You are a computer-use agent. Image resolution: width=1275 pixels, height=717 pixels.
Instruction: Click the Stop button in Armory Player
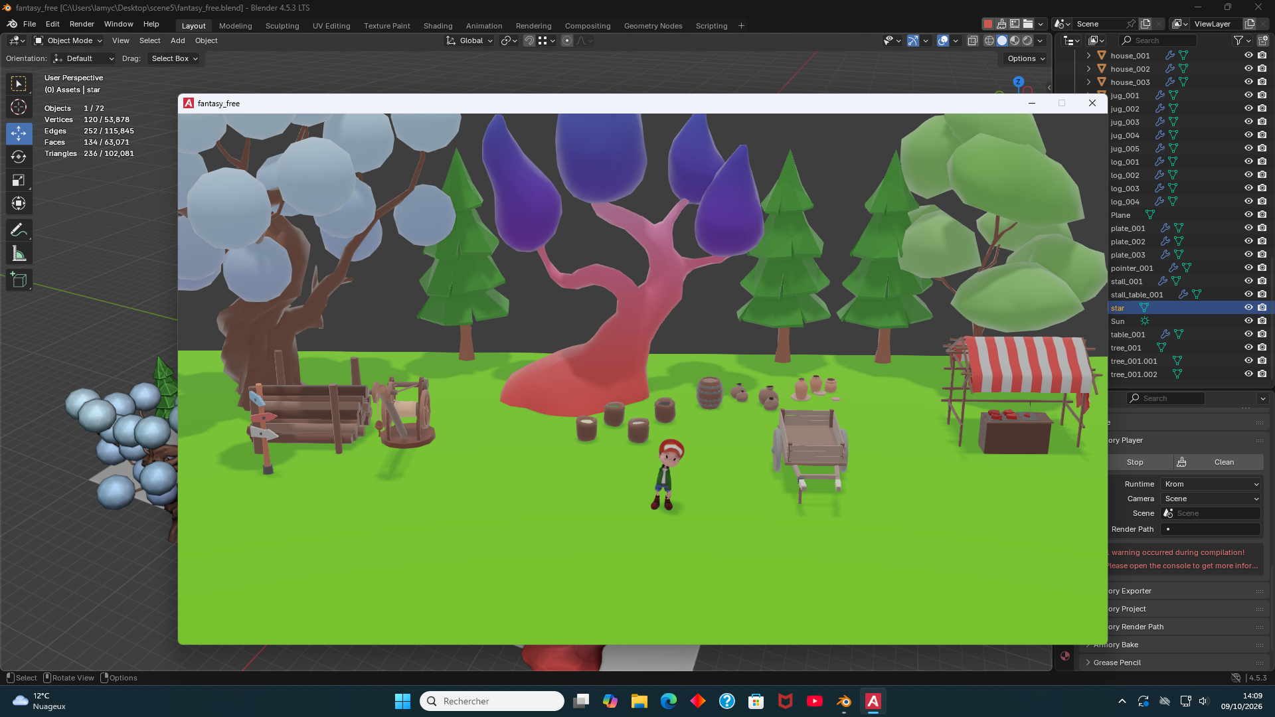1135,462
